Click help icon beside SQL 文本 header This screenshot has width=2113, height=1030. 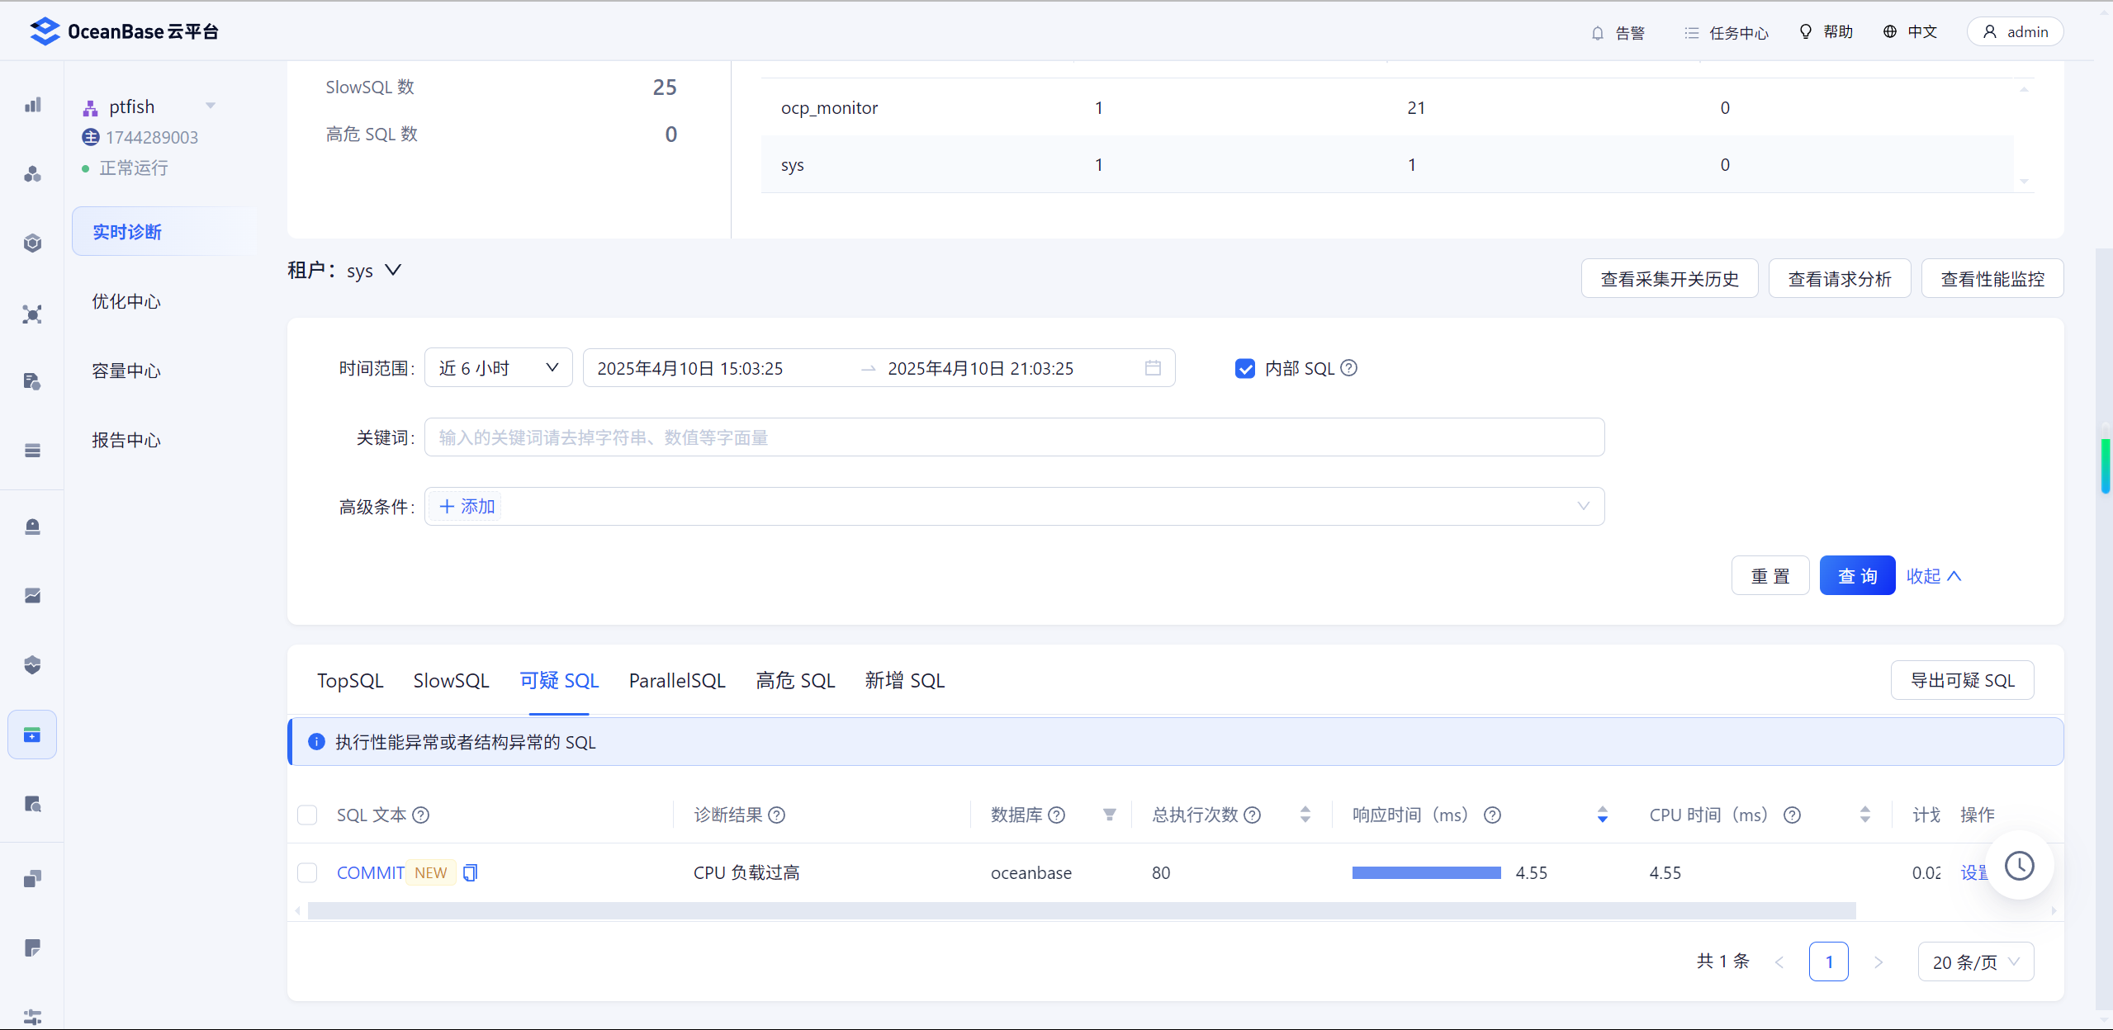[x=421, y=815]
